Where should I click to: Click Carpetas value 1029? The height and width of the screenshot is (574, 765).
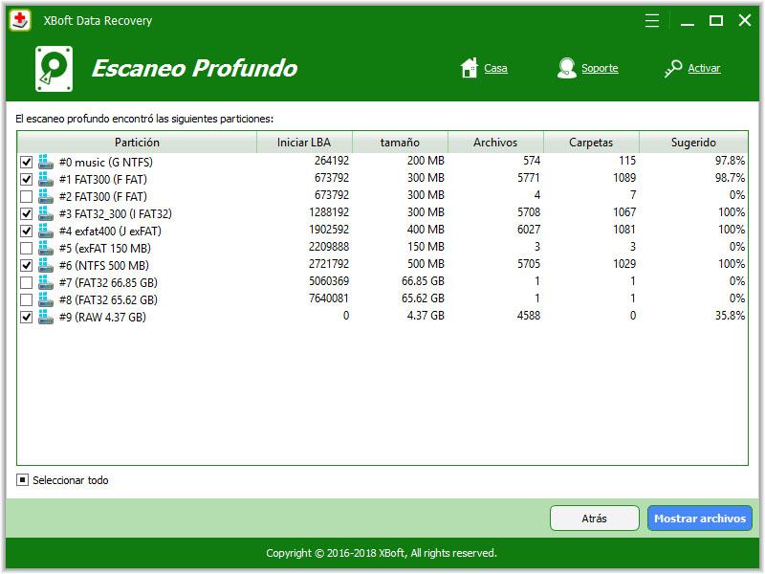[624, 264]
